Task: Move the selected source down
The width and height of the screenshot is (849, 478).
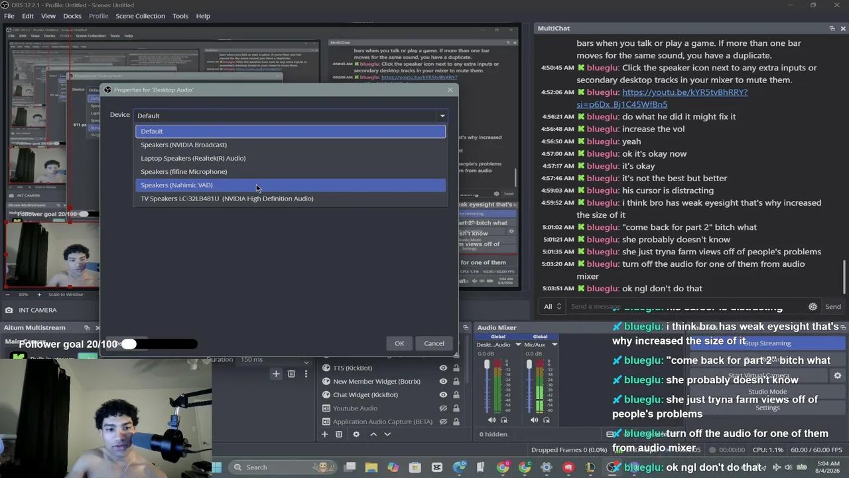Action: [387, 434]
